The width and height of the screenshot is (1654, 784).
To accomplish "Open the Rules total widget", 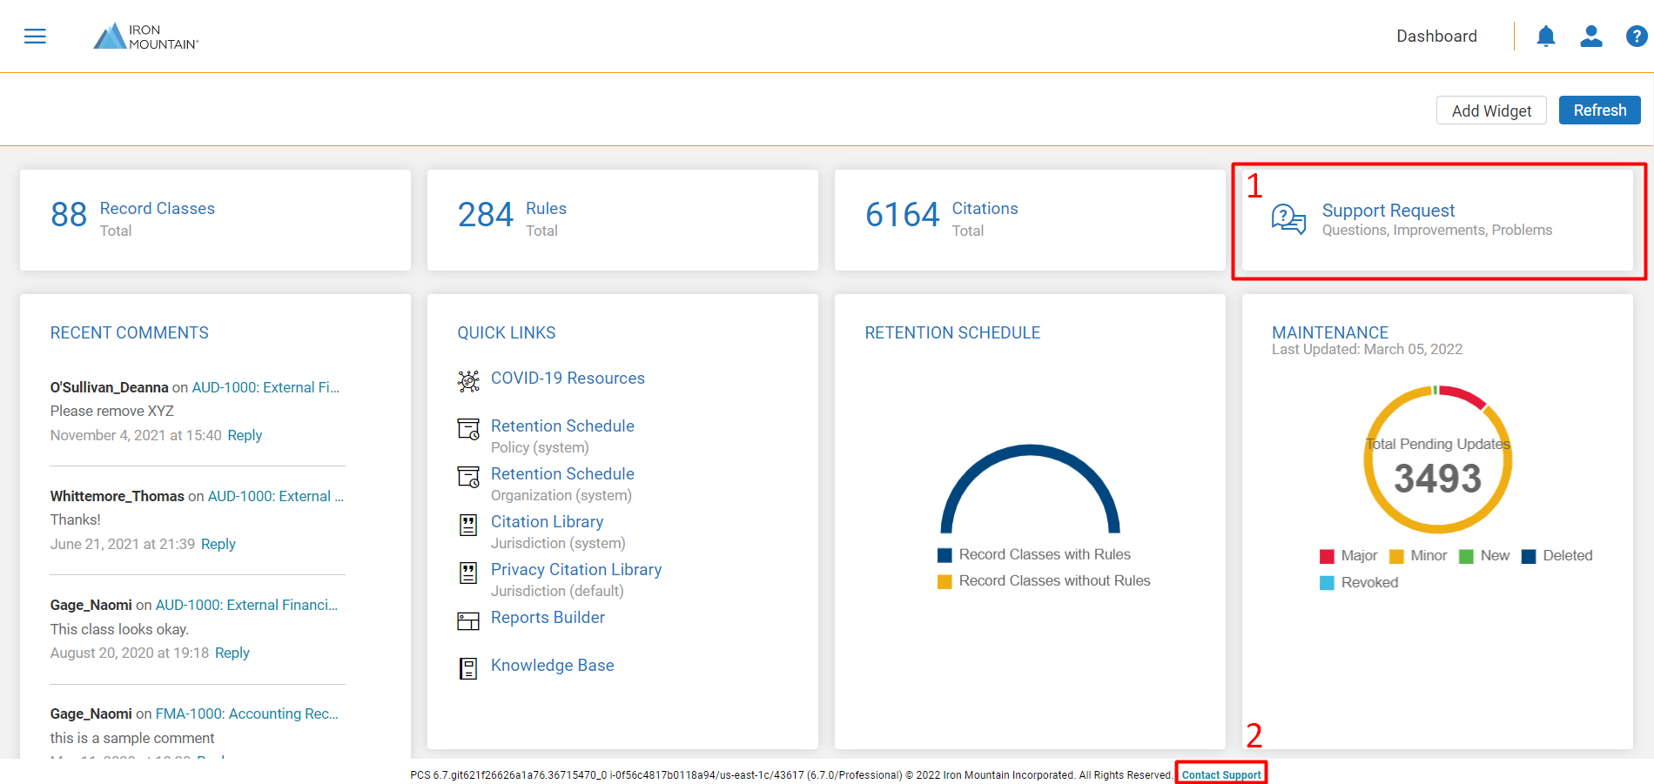I will click(622, 220).
